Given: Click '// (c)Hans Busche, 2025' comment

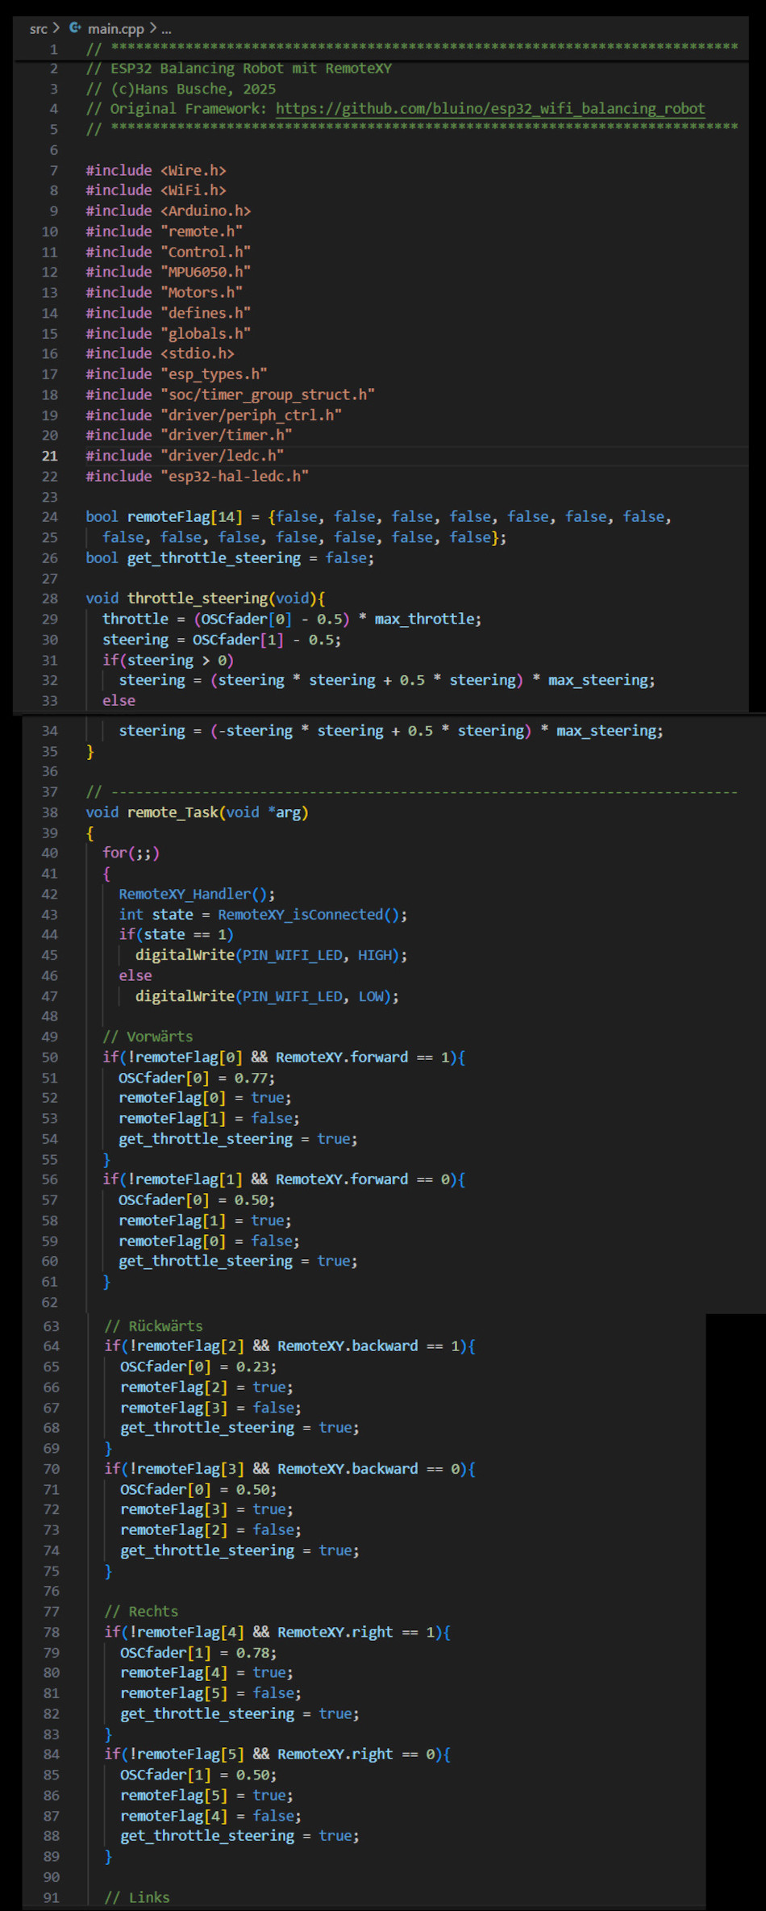Looking at the screenshot, I should click(x=181, y=89).
